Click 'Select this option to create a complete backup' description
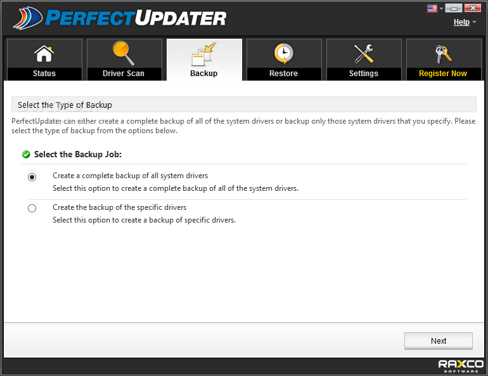This screenshot has height=376, width=488. (176, 188)
